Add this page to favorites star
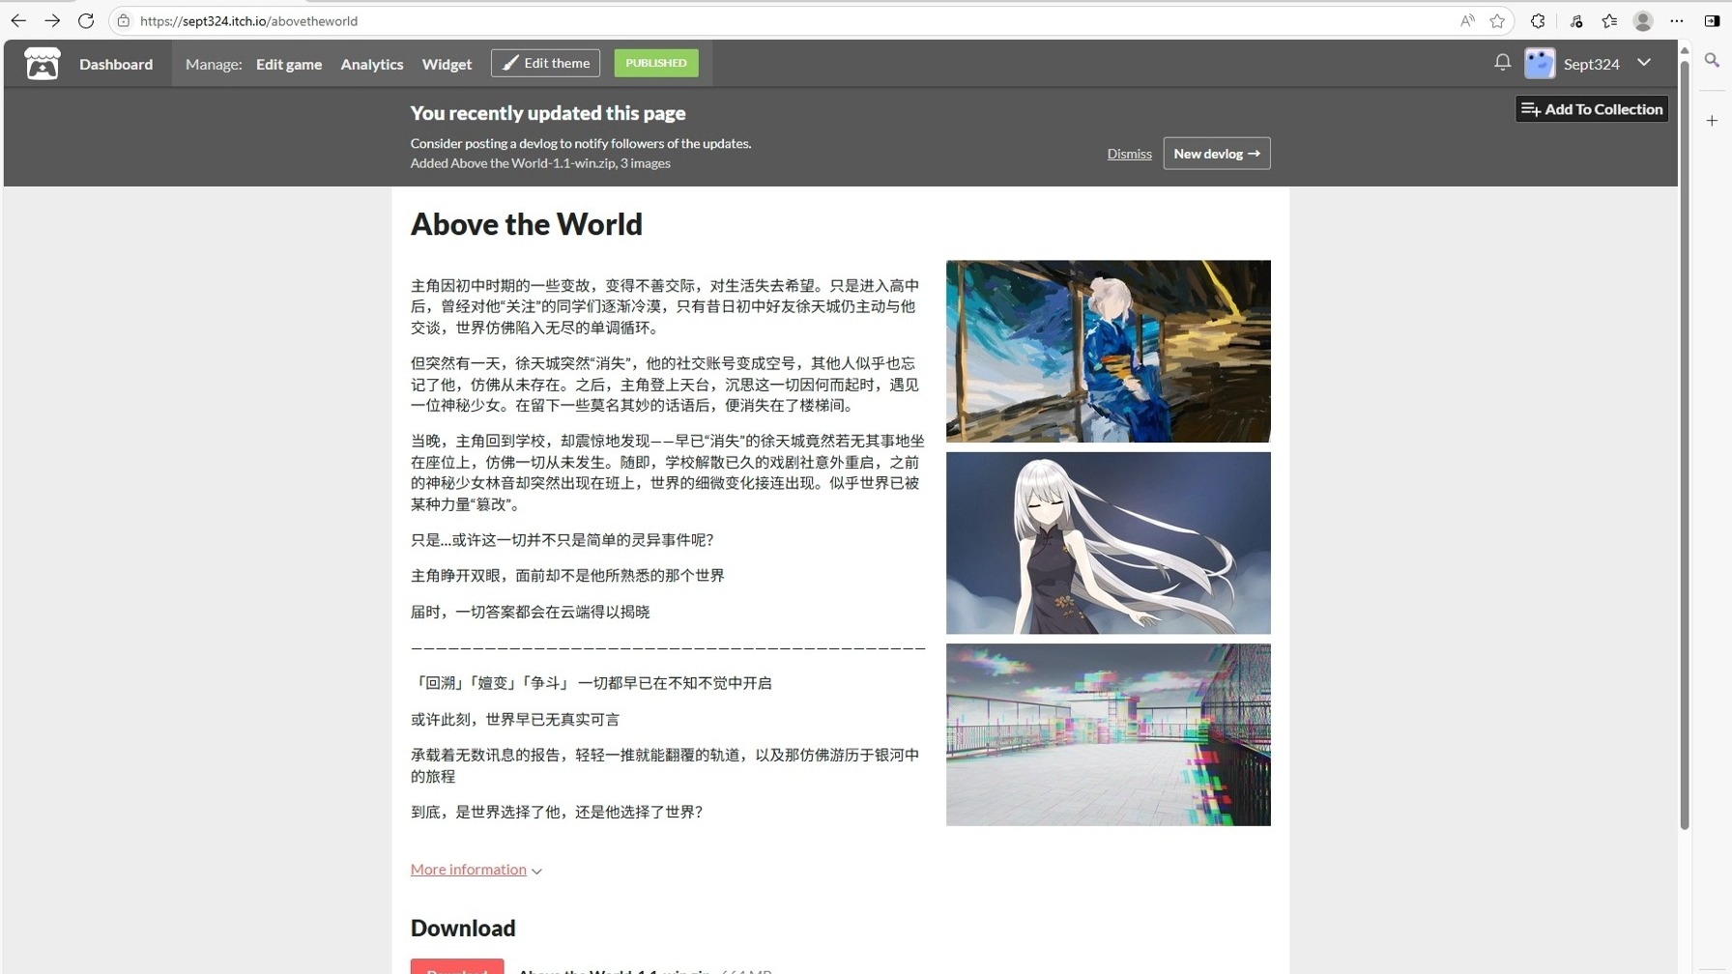 [x=1498, y=20]
